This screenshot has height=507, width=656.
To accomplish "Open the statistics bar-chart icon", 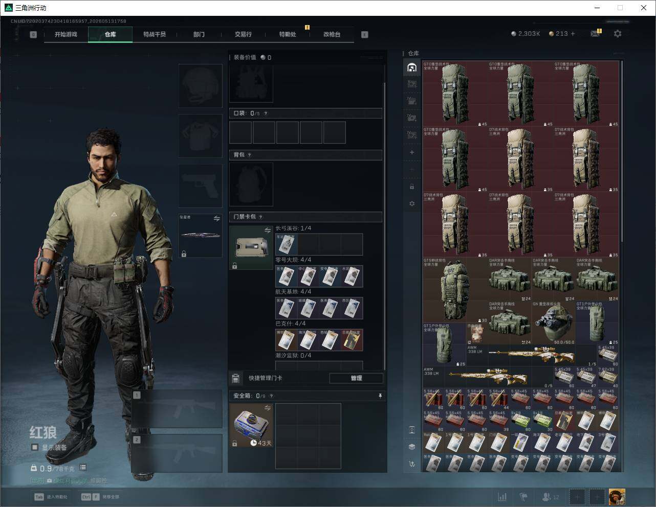I will pos(502,497).
